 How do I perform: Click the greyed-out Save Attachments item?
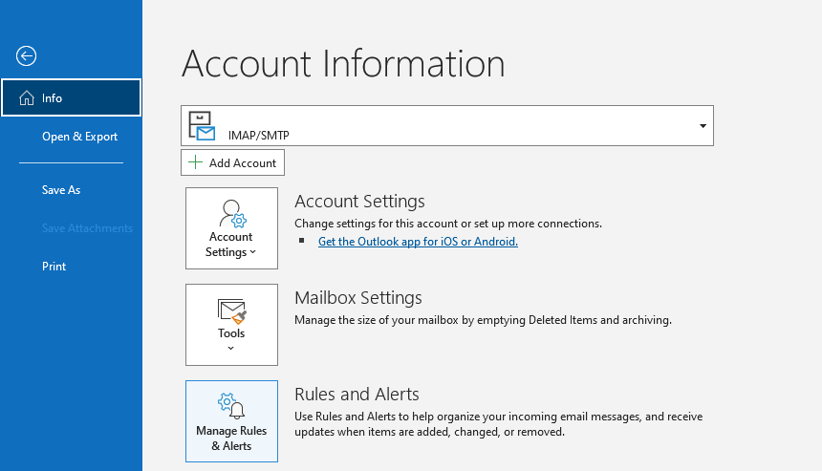[87, 228]
